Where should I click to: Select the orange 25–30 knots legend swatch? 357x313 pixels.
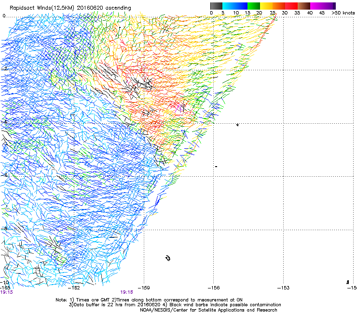click(x=279, y=6)
